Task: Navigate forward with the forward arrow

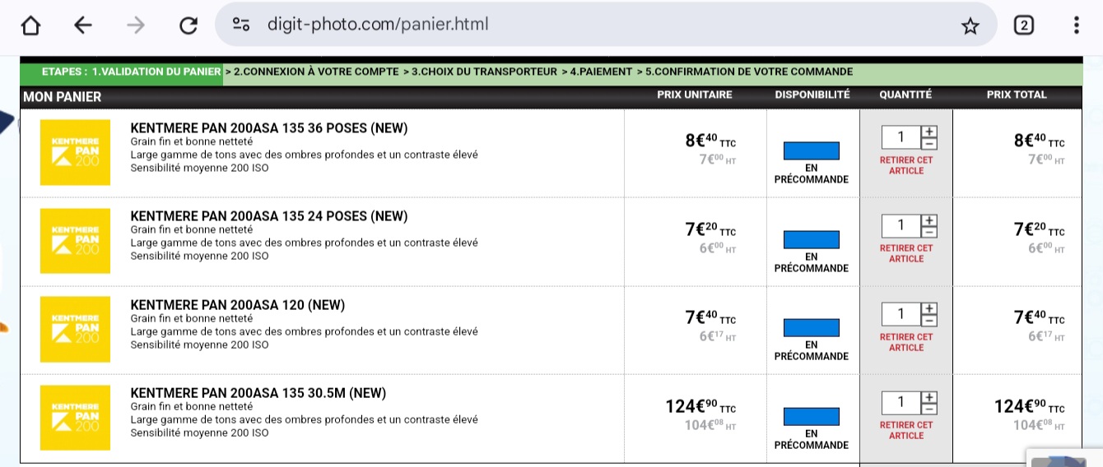Action: tap(136, 25)
